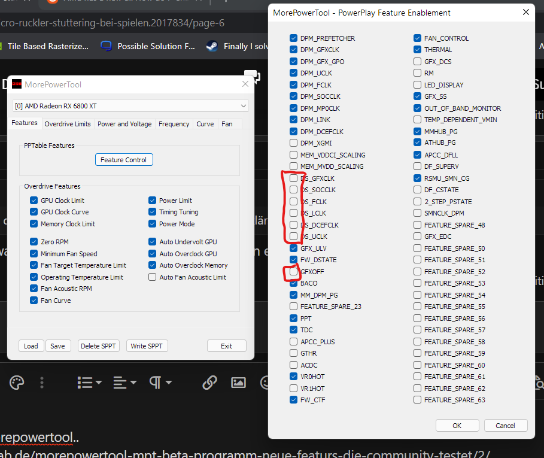Image resolution: width=544 pixels, height=458 pixels.
Task: Toggle the BACO checkbox
Action: [293, 283]
